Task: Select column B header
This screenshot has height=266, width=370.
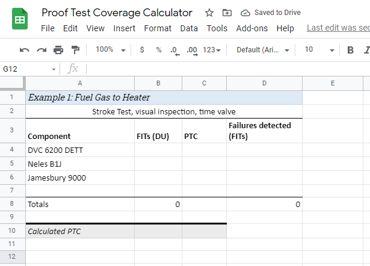Action: point(158,83)
